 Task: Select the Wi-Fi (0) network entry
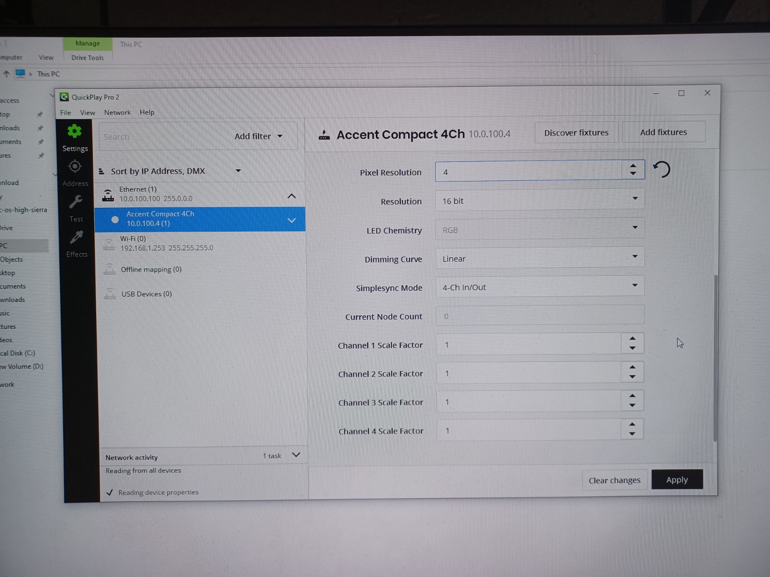point(200,243)
